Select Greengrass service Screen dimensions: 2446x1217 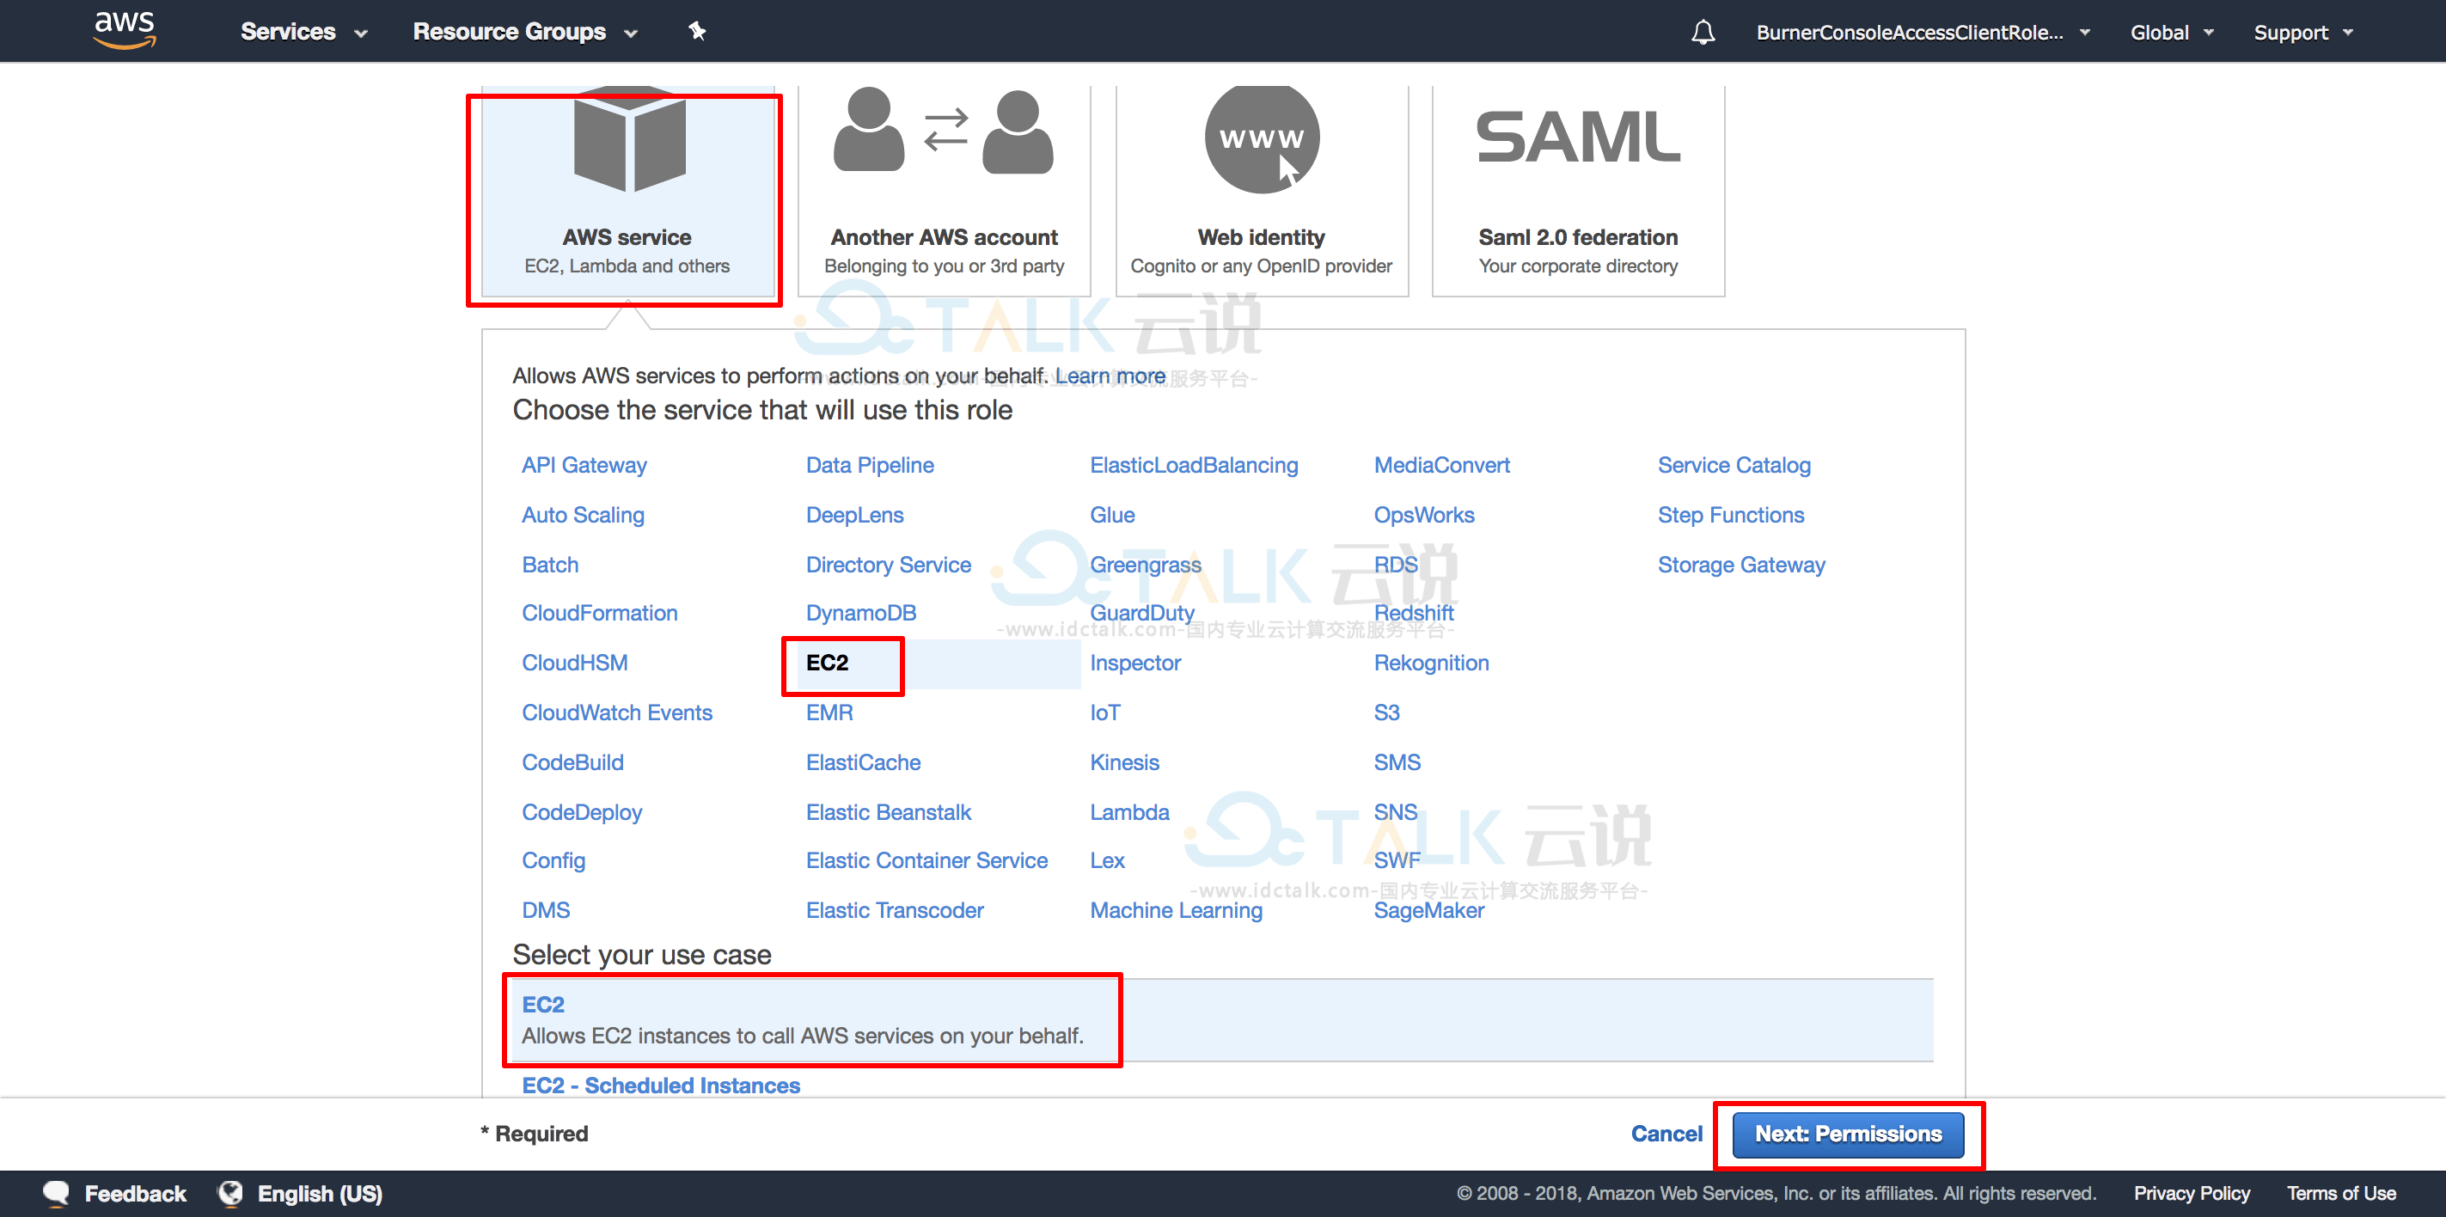[1145, 565]
